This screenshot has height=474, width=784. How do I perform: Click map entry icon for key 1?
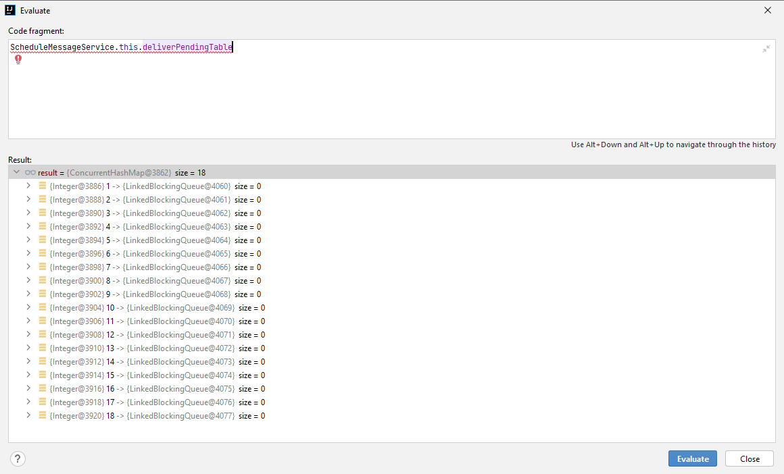coord(43,186)
